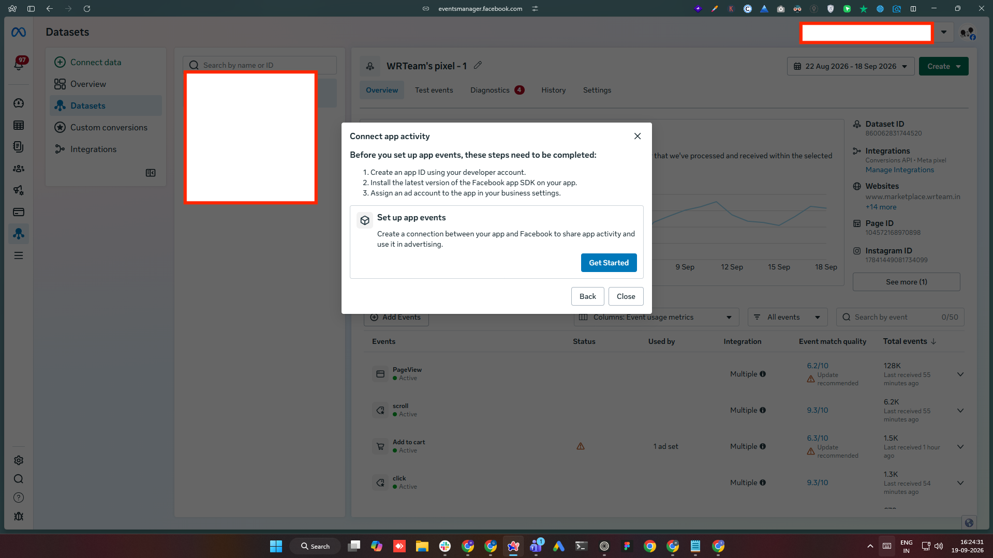Image resolution: width=993 pixels, height=558 pixels.
Task: Edit the pixel name pencil icon
Action: (478, 65)
